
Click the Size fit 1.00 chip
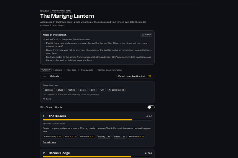click(x=120, y=137)
